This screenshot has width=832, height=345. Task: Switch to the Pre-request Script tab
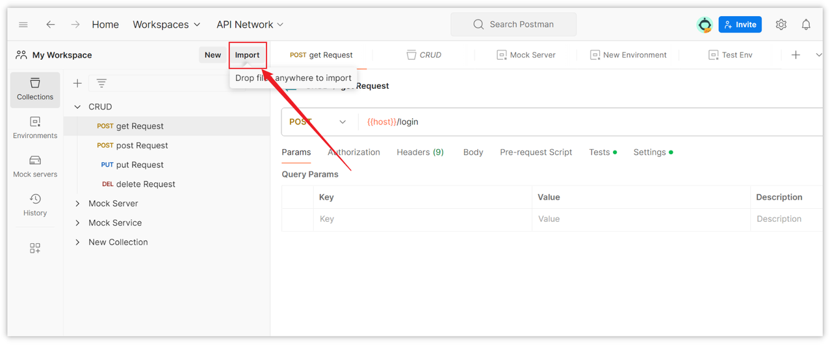[x=536, y=152]
